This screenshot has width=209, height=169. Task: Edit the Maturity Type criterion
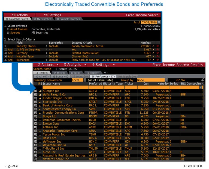pos(153,56)
